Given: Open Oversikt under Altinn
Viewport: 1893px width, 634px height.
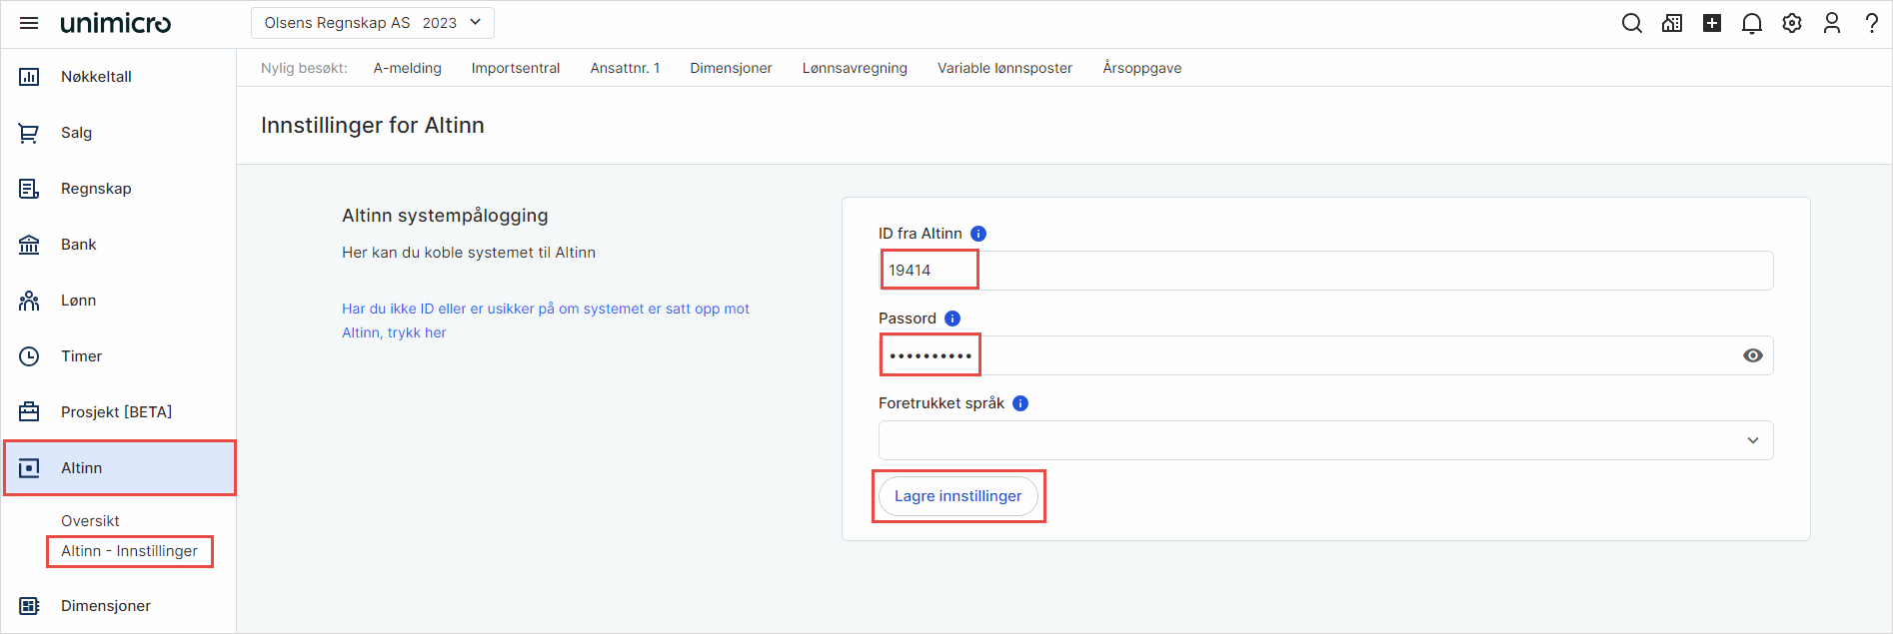Looking at the screenshot, I should [x=90, y=521].
